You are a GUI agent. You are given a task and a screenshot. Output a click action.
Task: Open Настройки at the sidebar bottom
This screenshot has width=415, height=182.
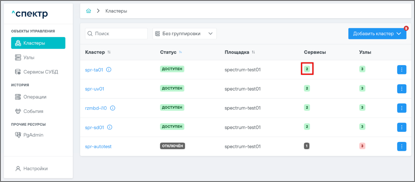click(35, 169)
